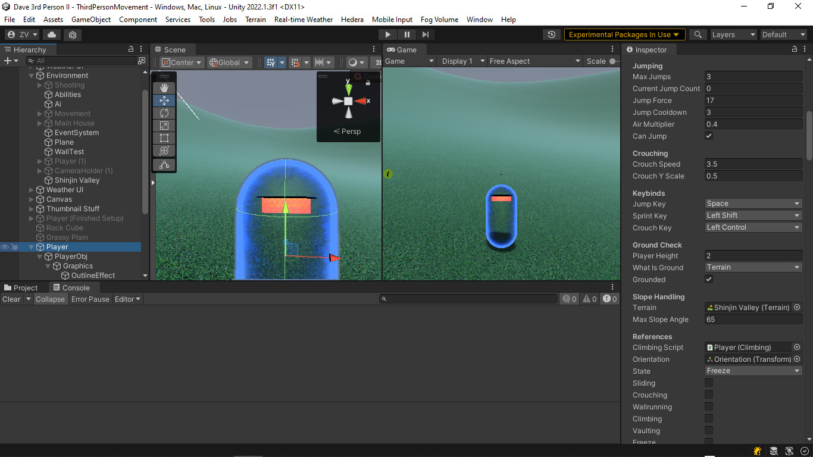Screen dimensions: 813x457
Task: Select the Hand tool in the Scene toolbar
Action: (x=164, y=87)
